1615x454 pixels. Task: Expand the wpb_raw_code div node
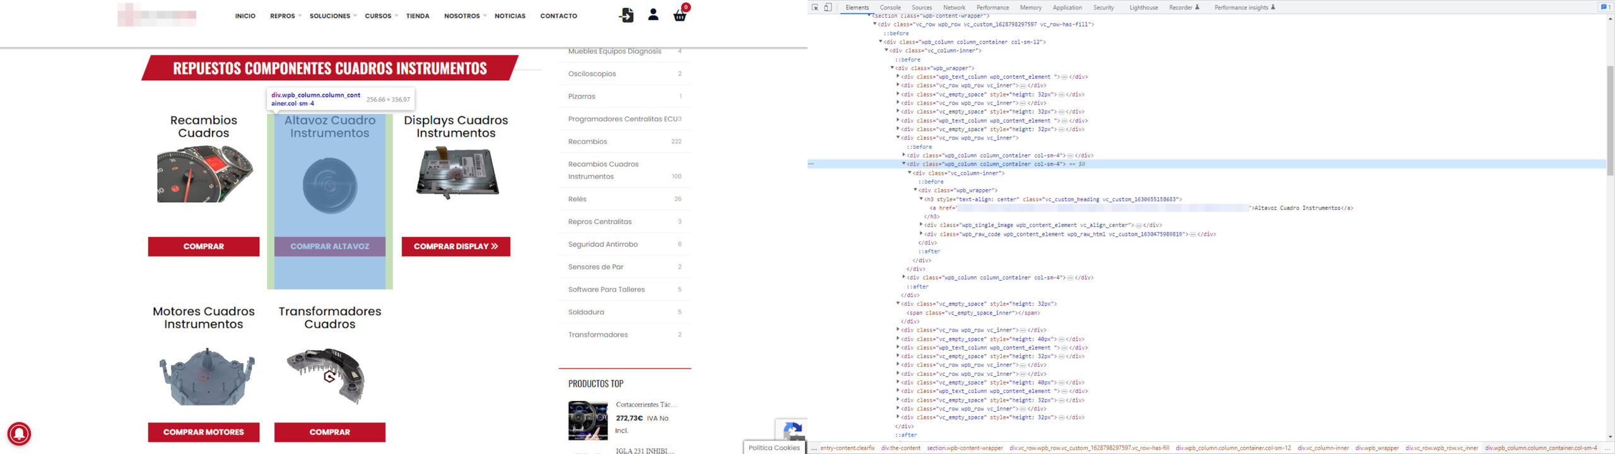[921, 234]
